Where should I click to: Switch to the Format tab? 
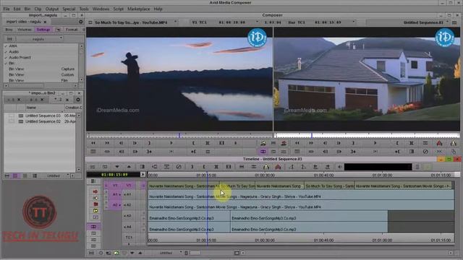[72, 30]
